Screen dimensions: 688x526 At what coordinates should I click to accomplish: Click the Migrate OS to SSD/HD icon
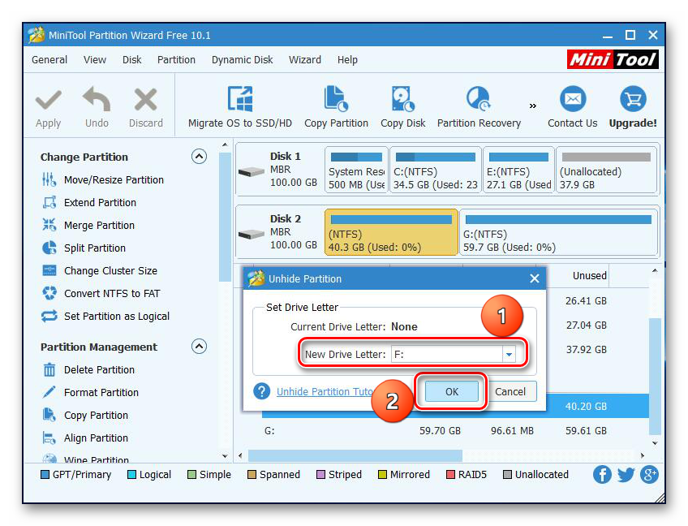point(239,100)
